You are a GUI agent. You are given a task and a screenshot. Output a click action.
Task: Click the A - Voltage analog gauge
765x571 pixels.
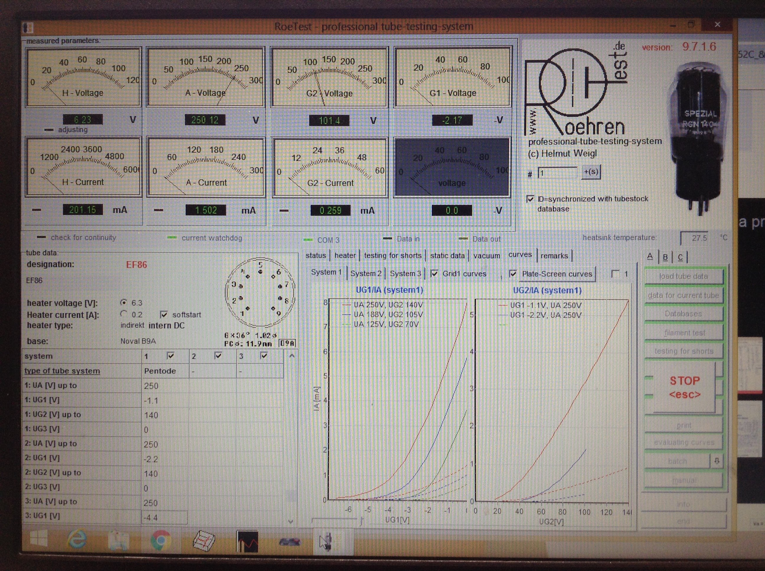point(206,77)
